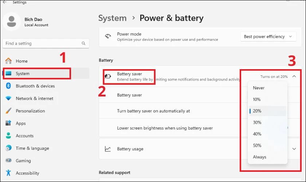This screenshot has width=306, height=182.
Task: Open the Power mode dropdown
Action: click(x=268, y=37)
